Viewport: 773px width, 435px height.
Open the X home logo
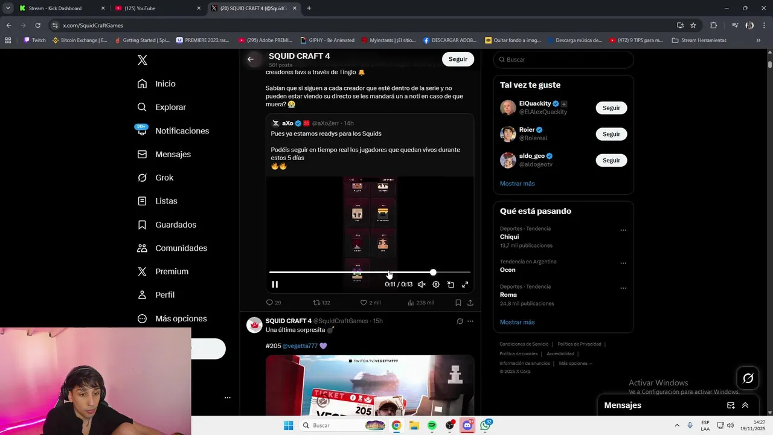[x=142, y=60]
